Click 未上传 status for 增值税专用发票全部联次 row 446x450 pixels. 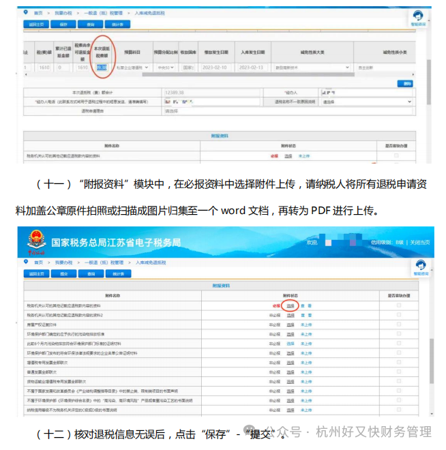pos(306,363)
